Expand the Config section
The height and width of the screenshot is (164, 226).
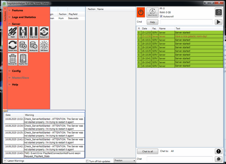(10, 71)
